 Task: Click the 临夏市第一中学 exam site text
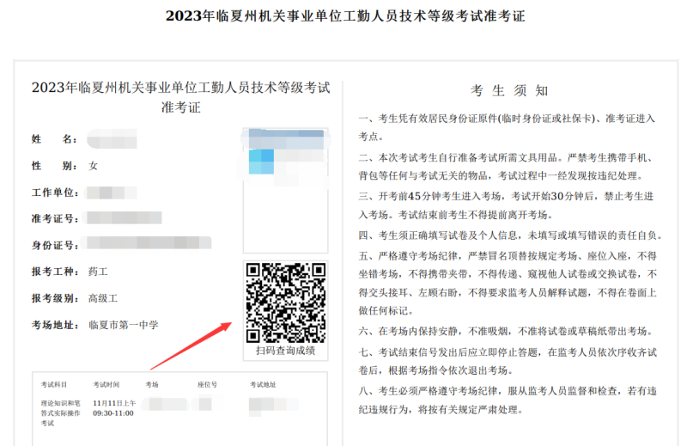pos(123,325)
